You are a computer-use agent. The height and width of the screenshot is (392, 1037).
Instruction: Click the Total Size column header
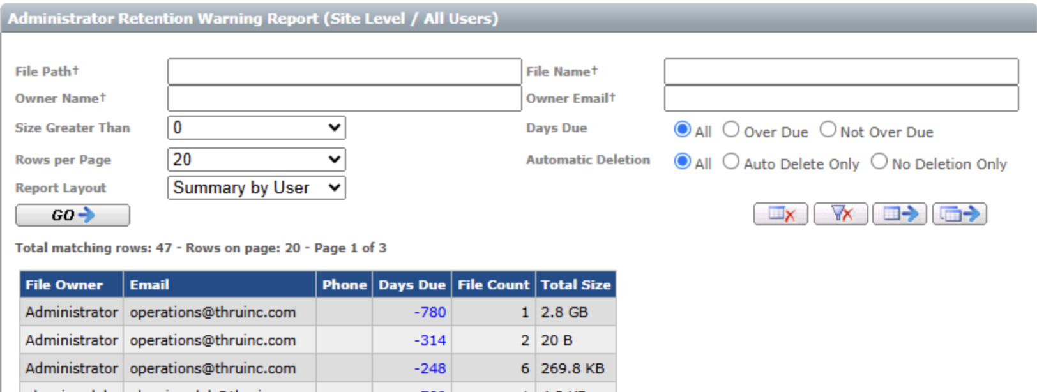[575, 285]
